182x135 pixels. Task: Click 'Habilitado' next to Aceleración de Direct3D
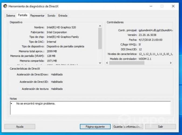(57, 82)
